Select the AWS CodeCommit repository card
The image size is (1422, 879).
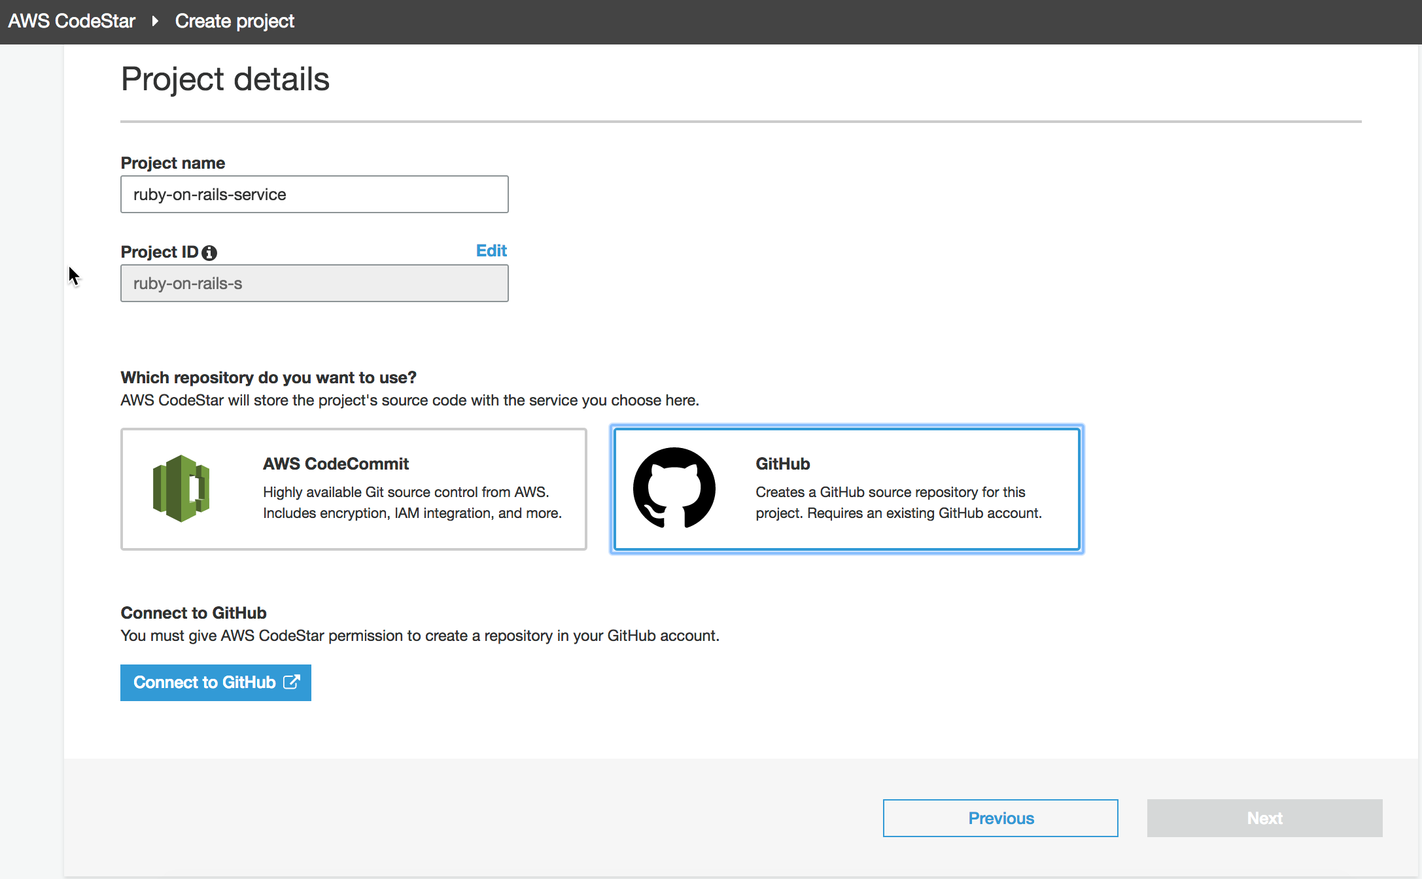(x=353, y=489)
